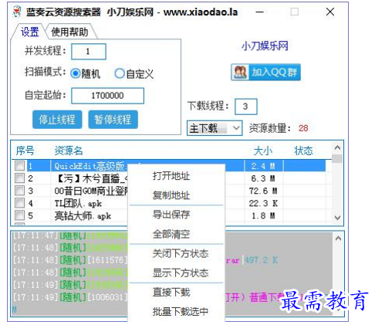Screen dimensions: 375x325
Task: Switch to the 设置 tab
Action: click(29, 32)
